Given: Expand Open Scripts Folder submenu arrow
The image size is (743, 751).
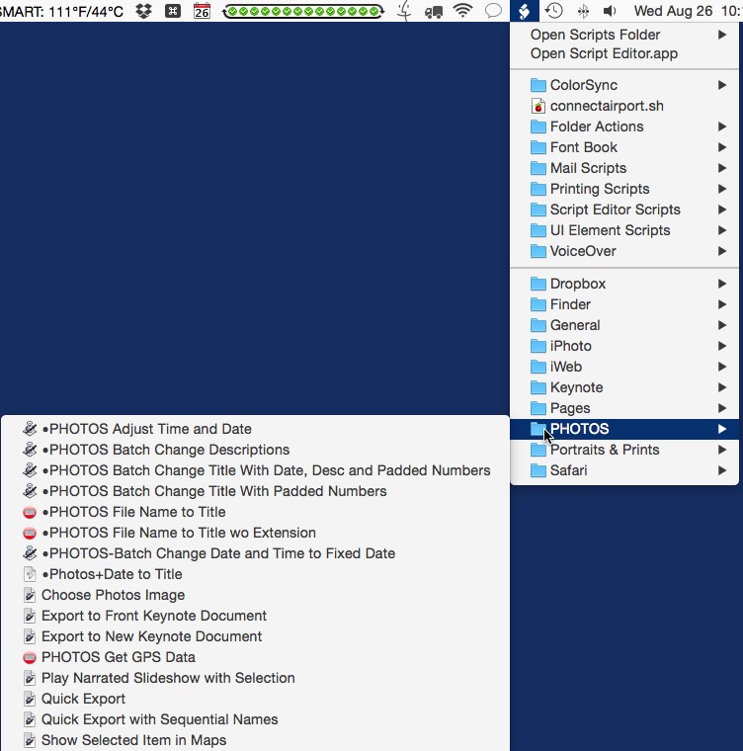Looking at the screenshot, I should pyautogui.click(x=722, y=35).
